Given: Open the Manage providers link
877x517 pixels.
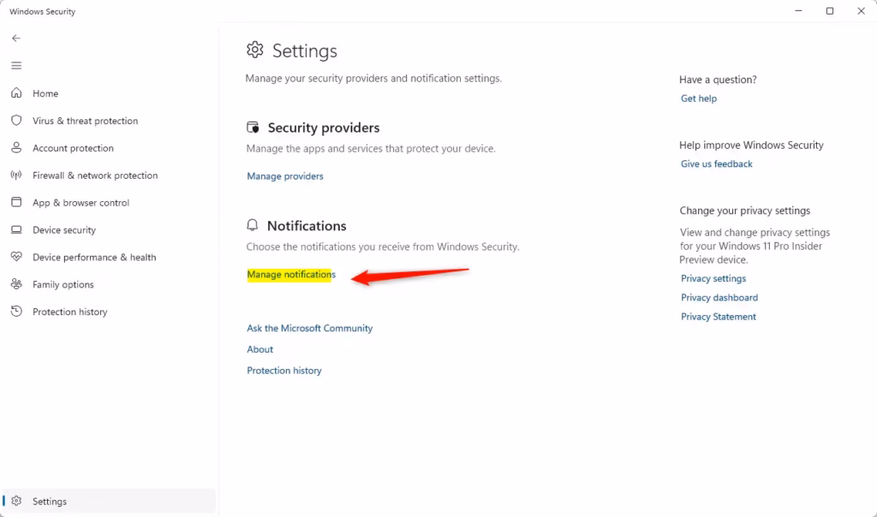Looking at the screenshot, I should point(285,176).
